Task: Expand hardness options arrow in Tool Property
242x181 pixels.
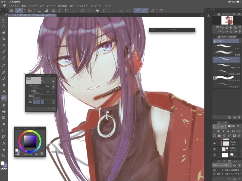Action: (53, 102)
